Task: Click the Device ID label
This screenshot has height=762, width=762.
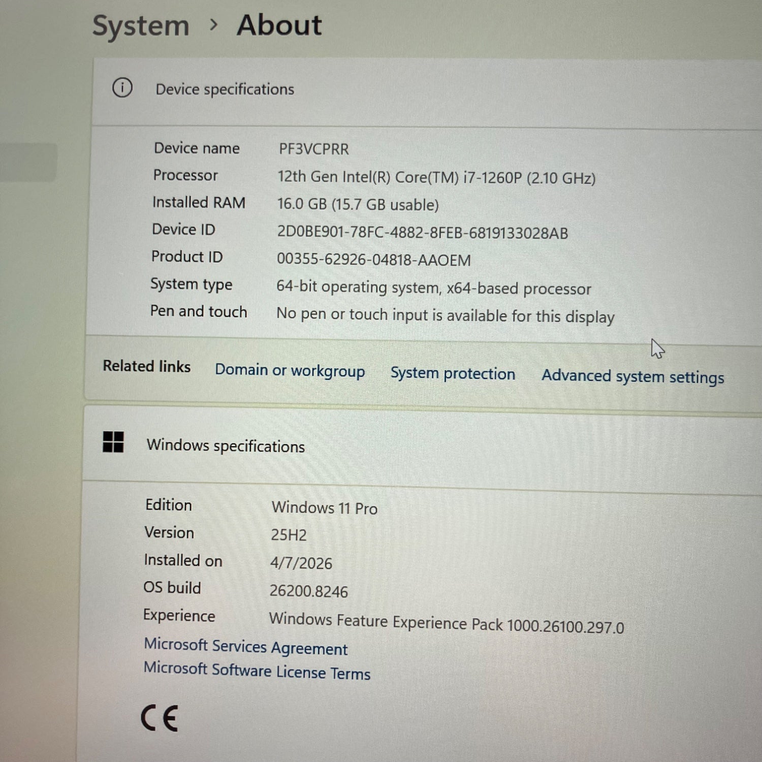Action: point(183,229)
